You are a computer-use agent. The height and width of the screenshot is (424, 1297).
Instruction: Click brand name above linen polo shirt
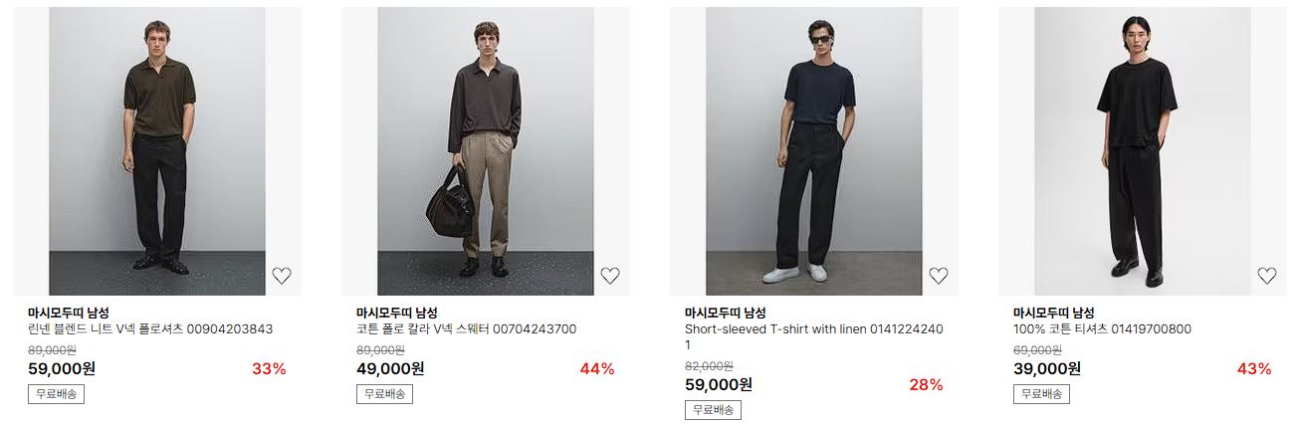(69, 313)
